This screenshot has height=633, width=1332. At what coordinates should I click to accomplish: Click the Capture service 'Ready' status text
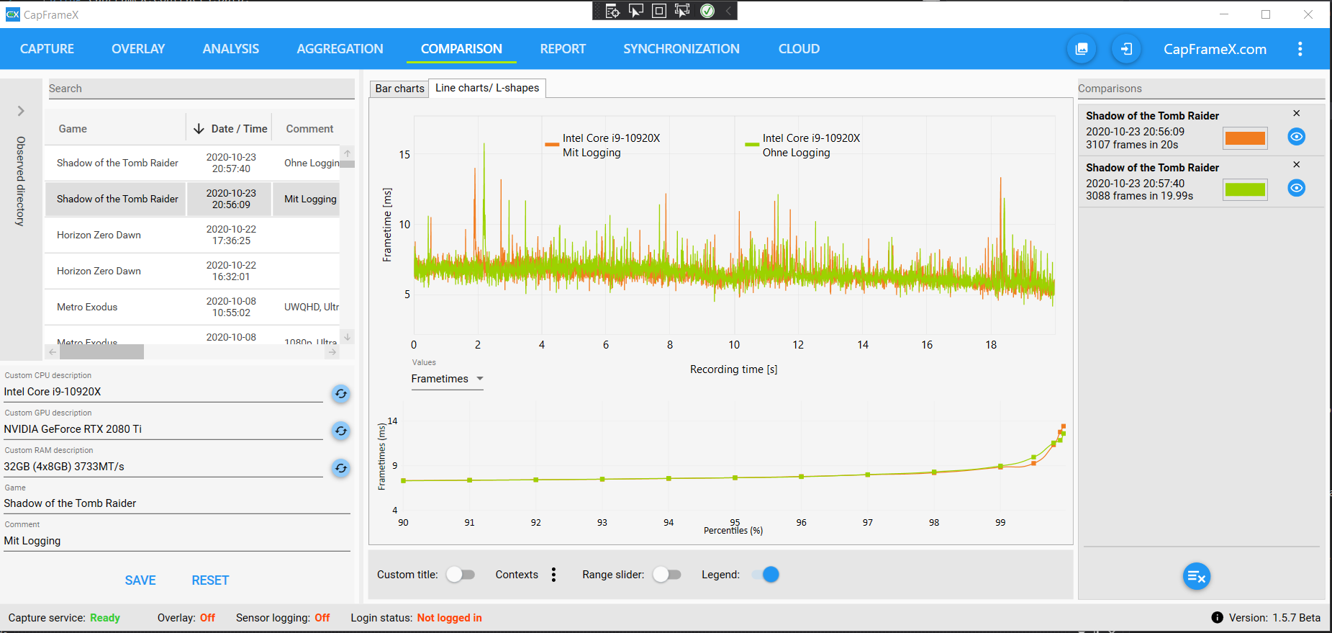(x=105, y=618)
